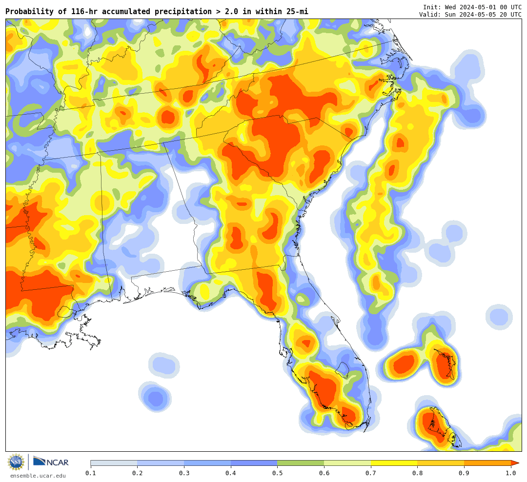Click the NCAR logo
Image resolution: width=527 pixels, height=482 pixels.
[x=51, y=462]
